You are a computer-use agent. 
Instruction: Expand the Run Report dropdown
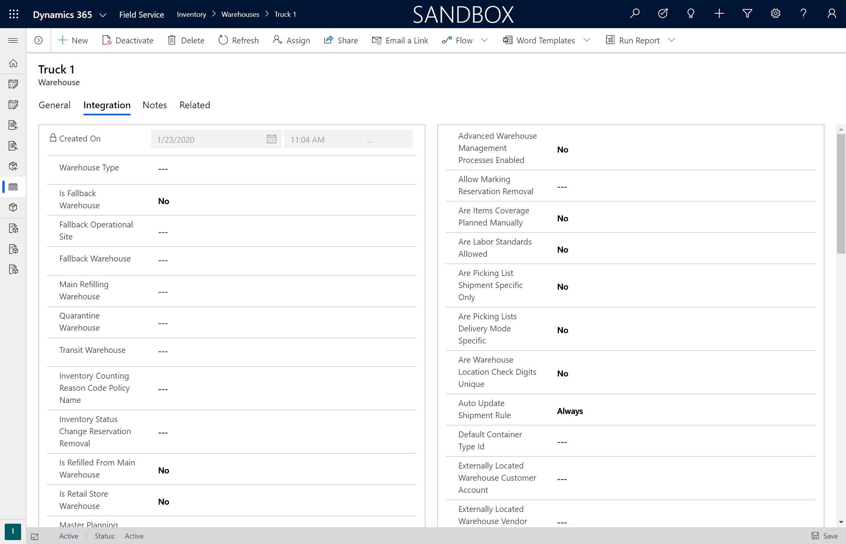[x=672, y=40]
